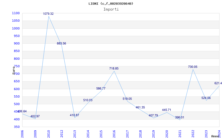Image resolution: width=222 pixels, height=139 pixels.
Task: Click y-axis tick 400
Action: [17, 119]
